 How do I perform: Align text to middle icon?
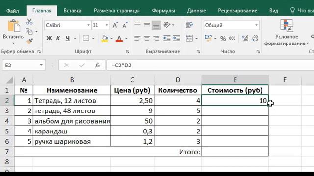coord(147,25)
